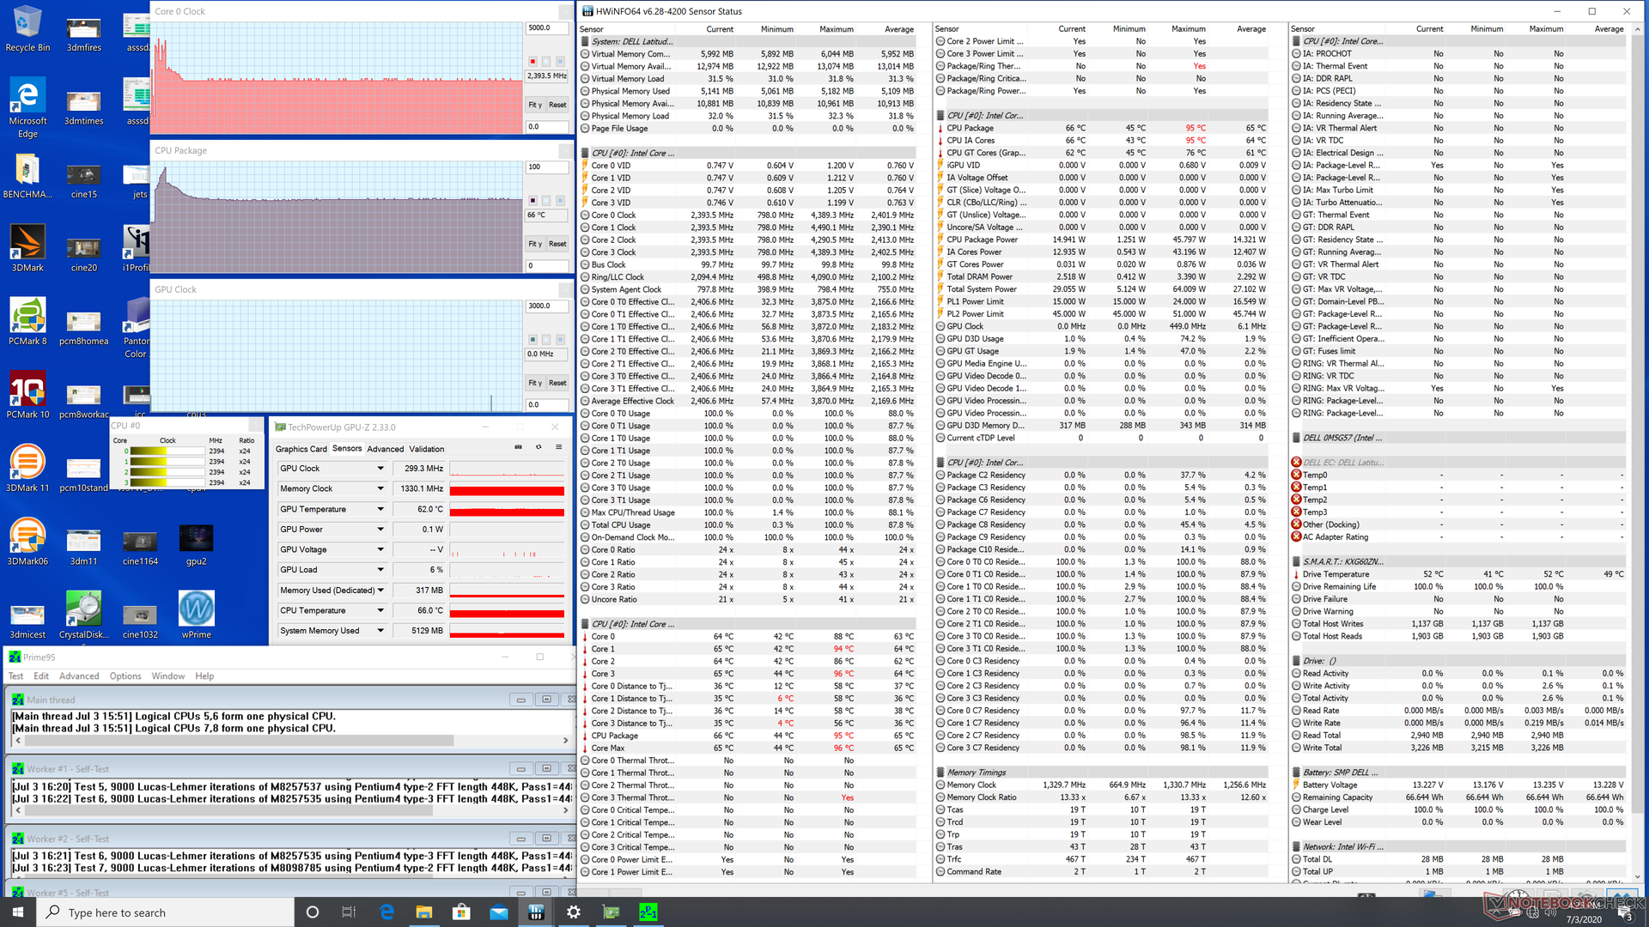Open the Options menu in Prime95

[125, 676]
